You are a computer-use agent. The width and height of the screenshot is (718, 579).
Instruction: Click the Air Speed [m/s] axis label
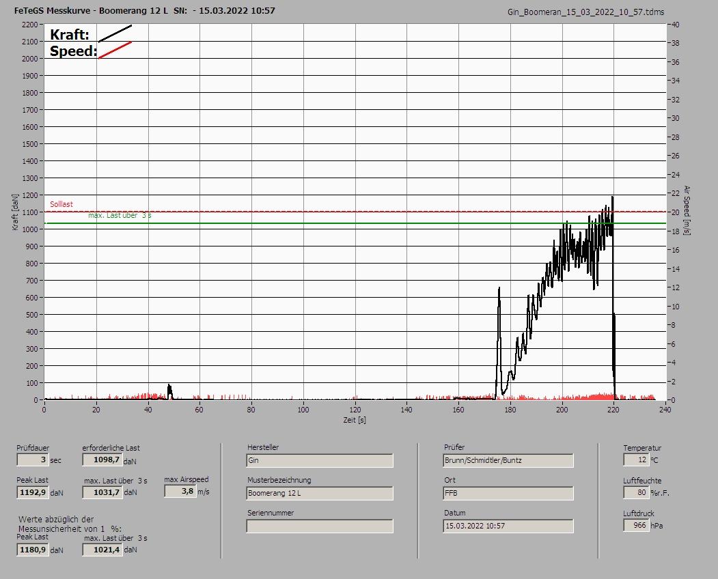tap(687, 210)
